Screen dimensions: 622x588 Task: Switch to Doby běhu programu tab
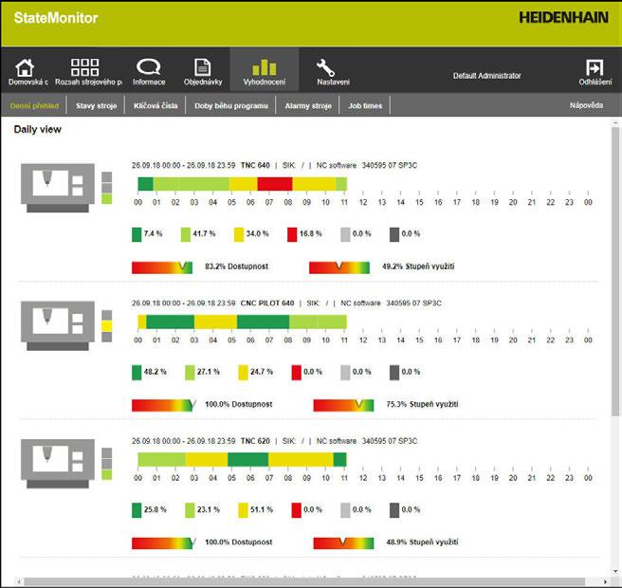tap(231, 105)
